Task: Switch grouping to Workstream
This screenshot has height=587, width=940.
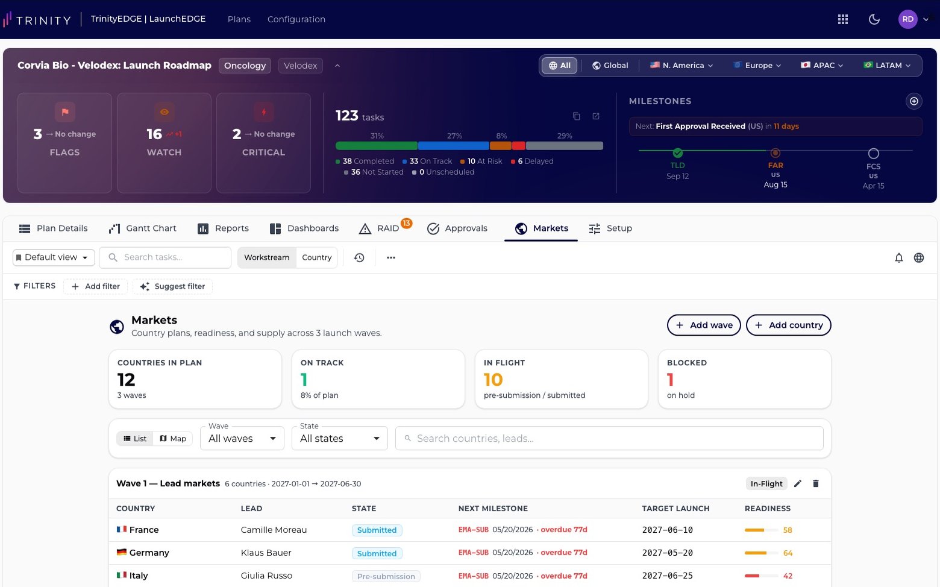Action: click(x=267, y=258)
